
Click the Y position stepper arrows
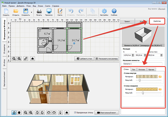(x=145, y=55)
